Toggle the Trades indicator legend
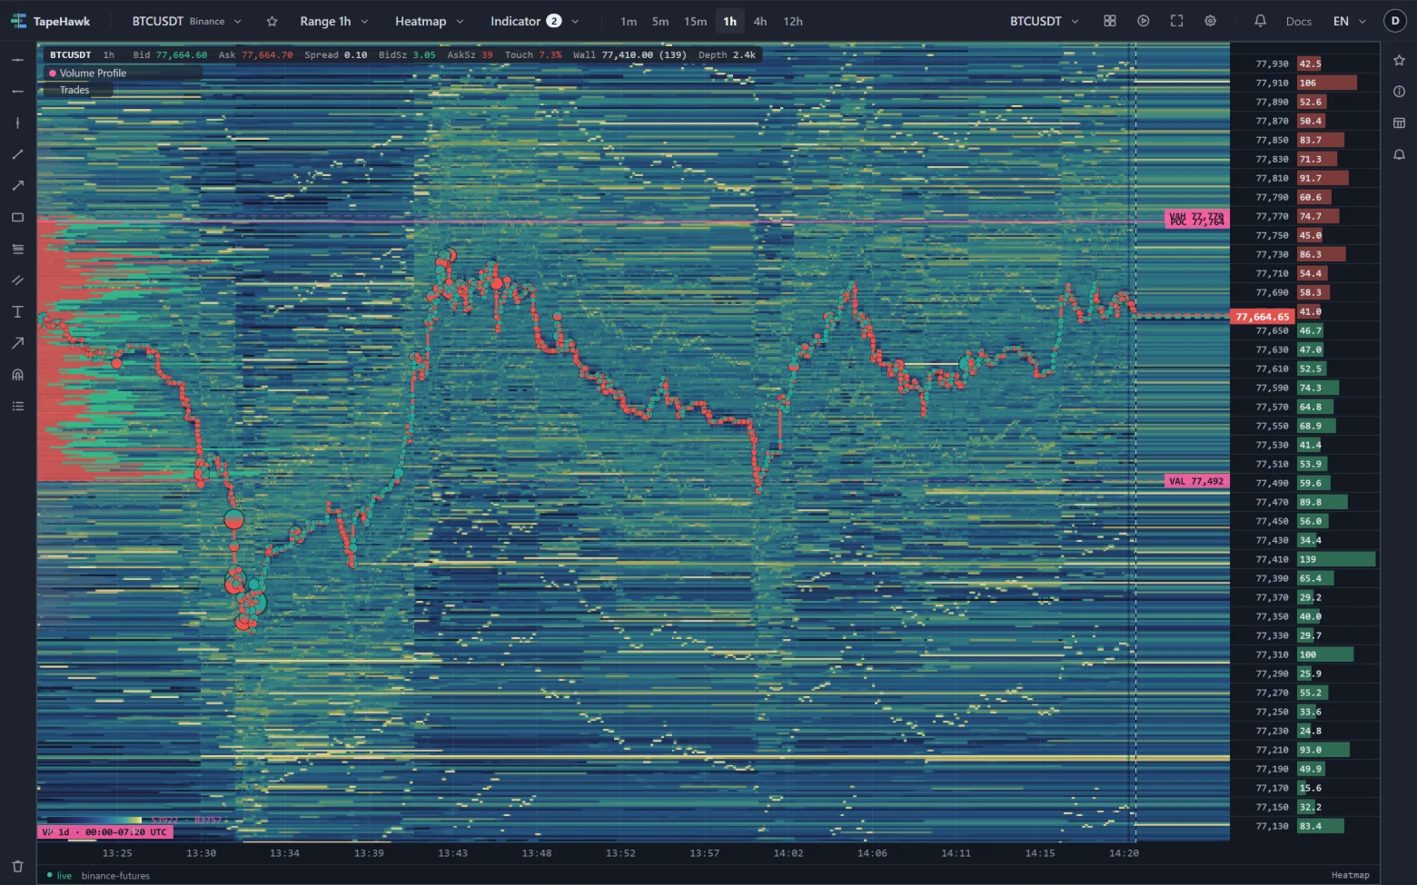This screenshot has width=1417, height=885. [74, 90]
